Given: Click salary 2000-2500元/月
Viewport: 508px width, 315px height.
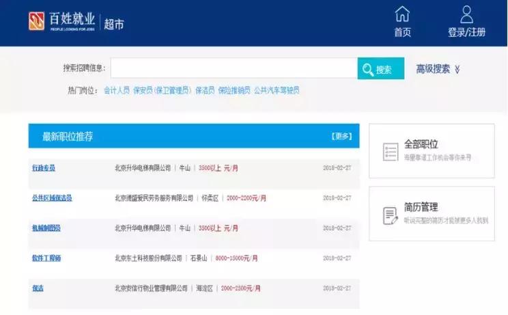Looking at the screenshot, I should point(240,288).
